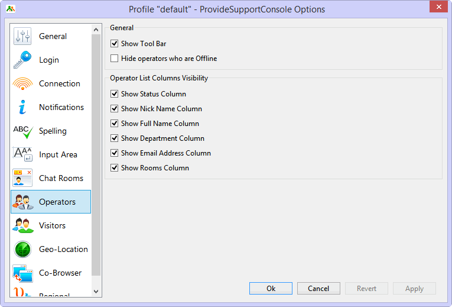Screen dimensions: 452x307
Task: Click the Co-Browser windows icon
Action: [22, 273]
